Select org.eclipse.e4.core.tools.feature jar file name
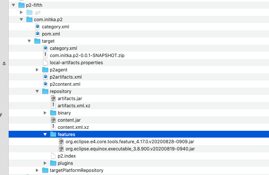 tap(130, 142)
